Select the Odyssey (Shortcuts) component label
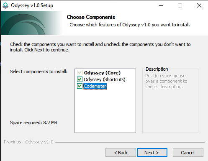Viewport: 208px width, 161px height. tap(105, 79)
